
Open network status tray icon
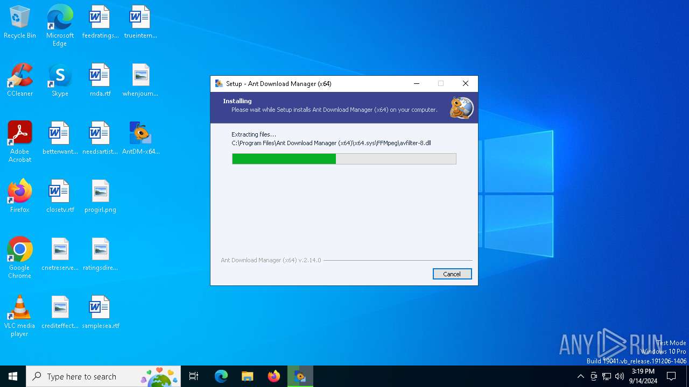tap(607, 376)
